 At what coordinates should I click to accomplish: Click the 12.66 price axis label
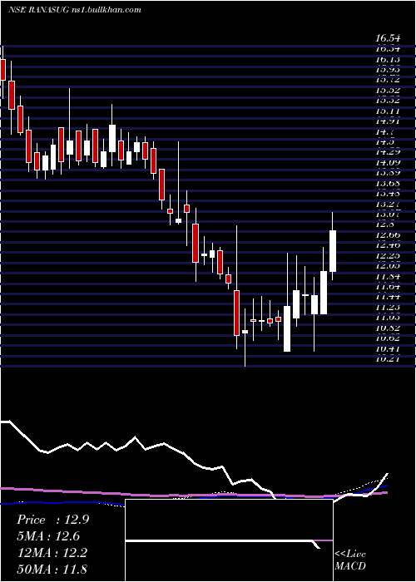[x=388, y=235]
